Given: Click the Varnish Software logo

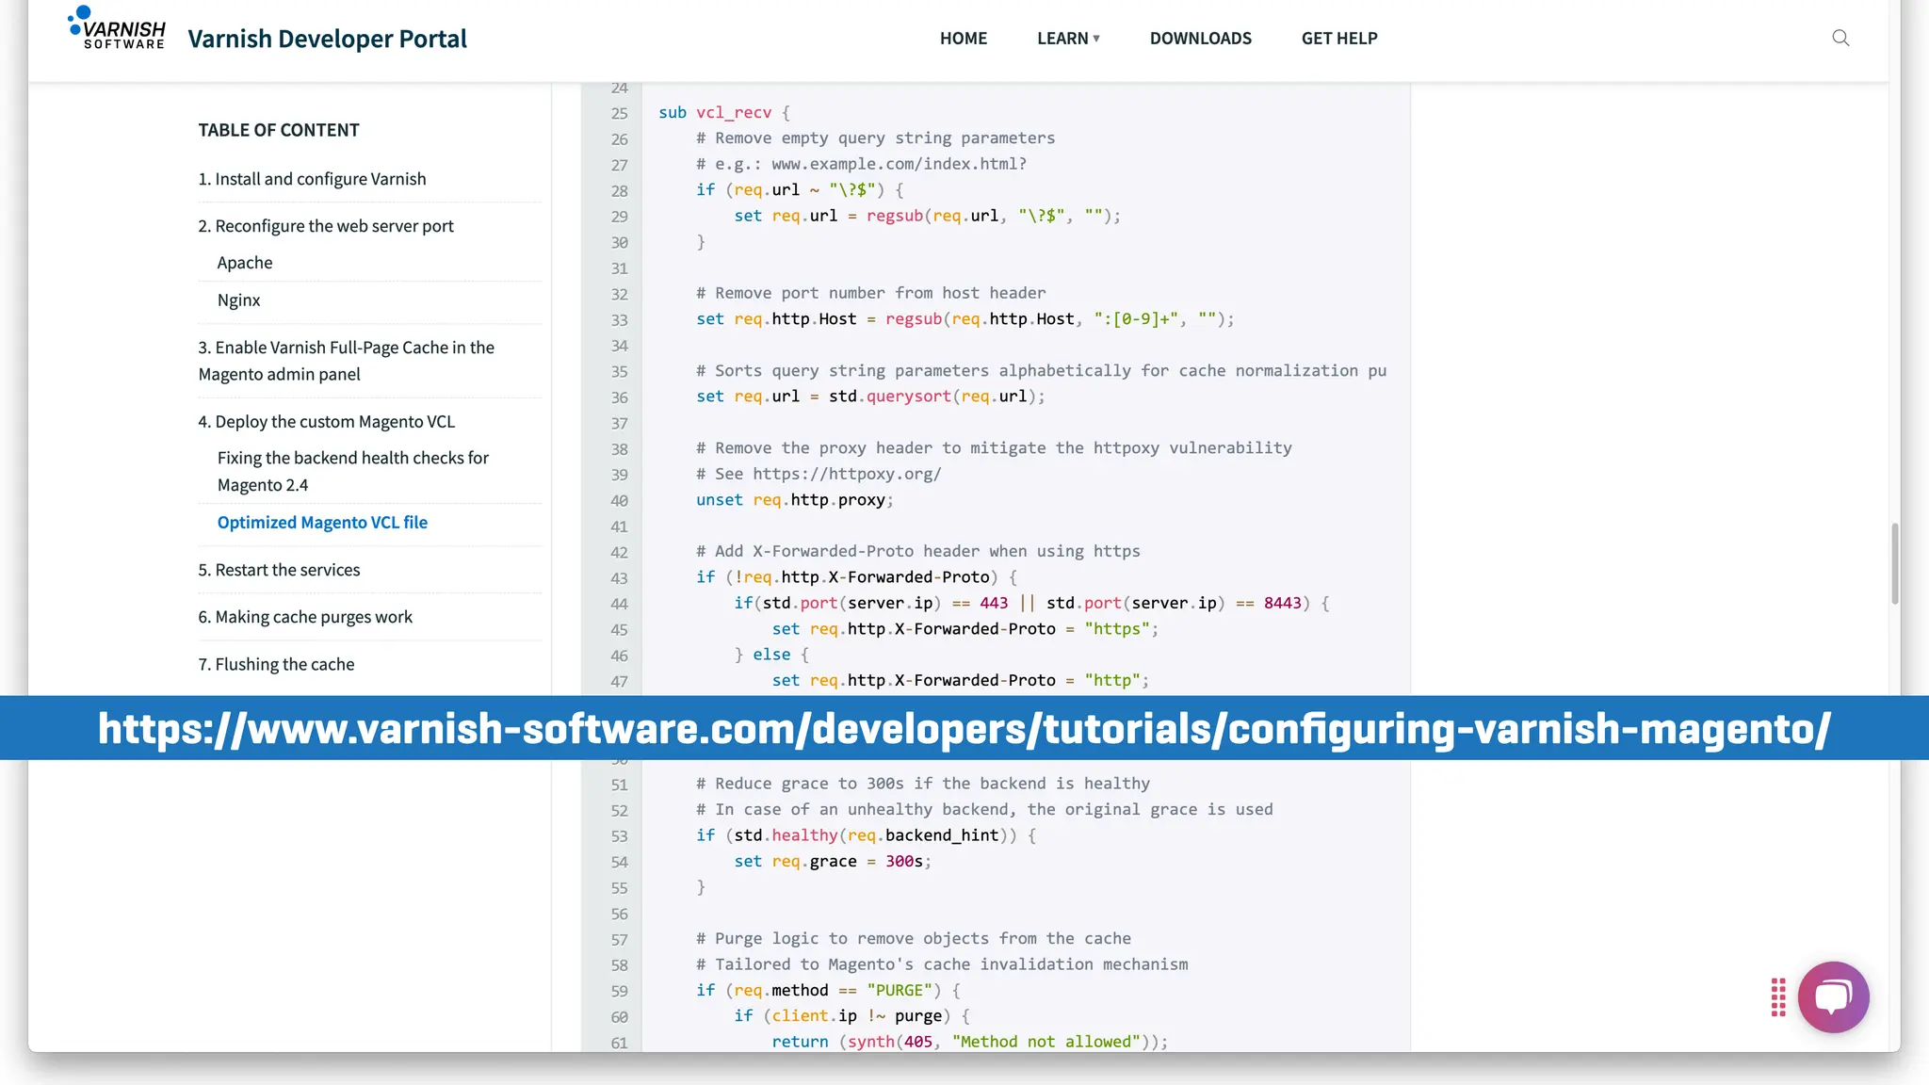Looking at the screenshot, I should [117, 28].
